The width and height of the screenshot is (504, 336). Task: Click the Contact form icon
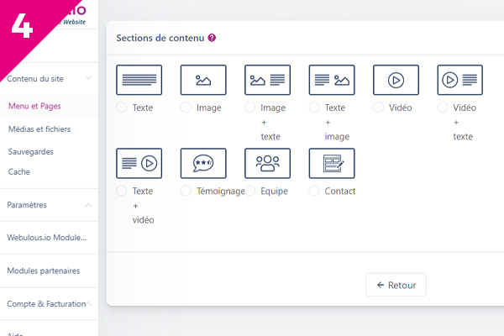332,163
